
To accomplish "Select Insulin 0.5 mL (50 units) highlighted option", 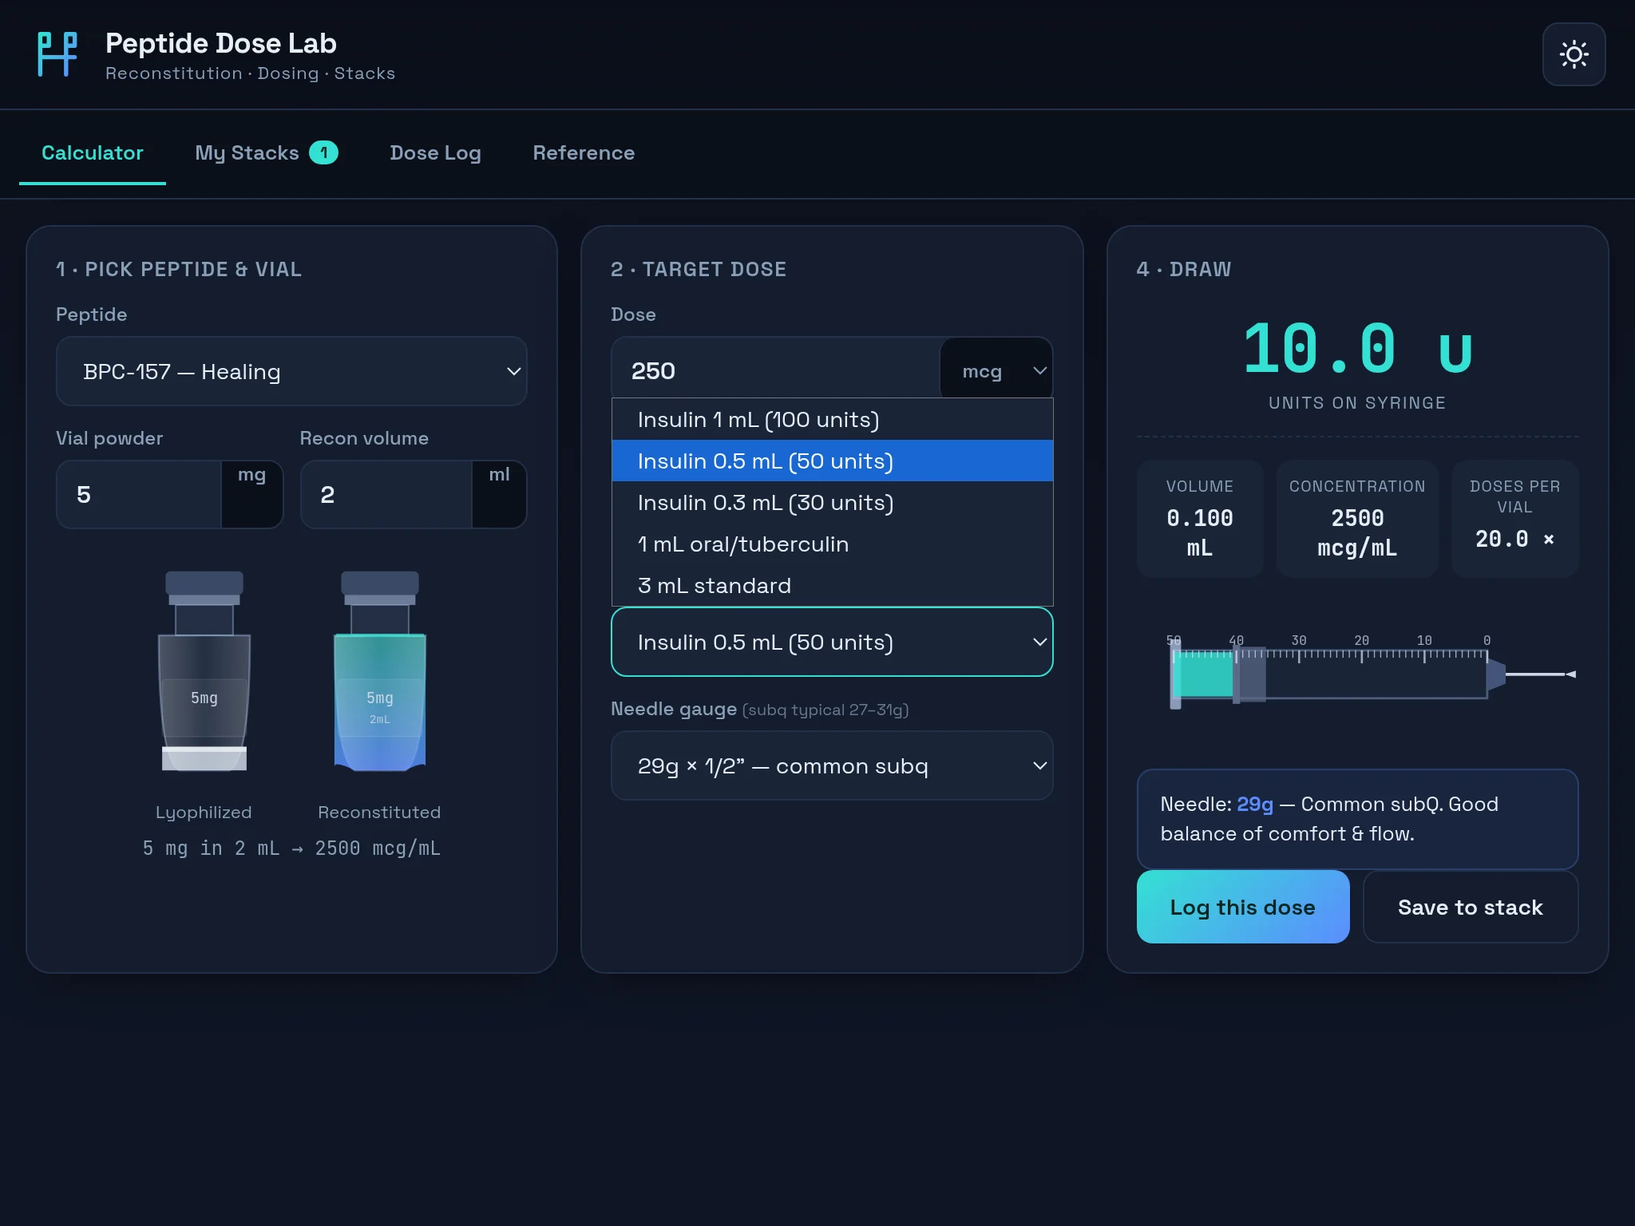I will [x=832, y=461].
